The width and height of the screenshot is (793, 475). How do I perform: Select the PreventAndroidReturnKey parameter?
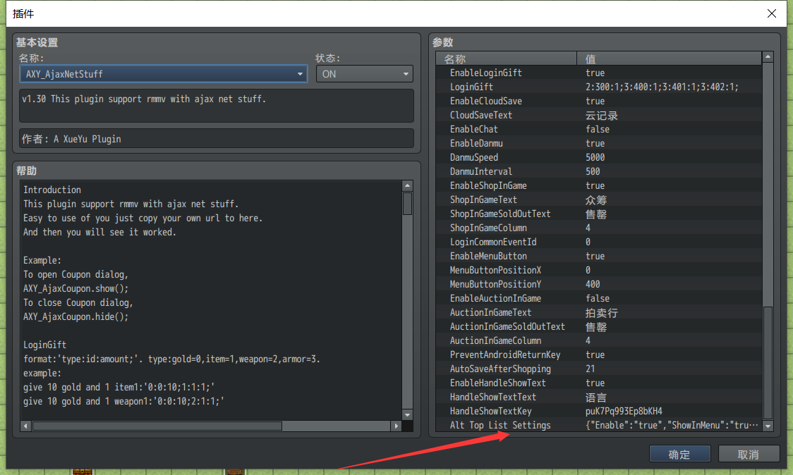click(599, 354)
